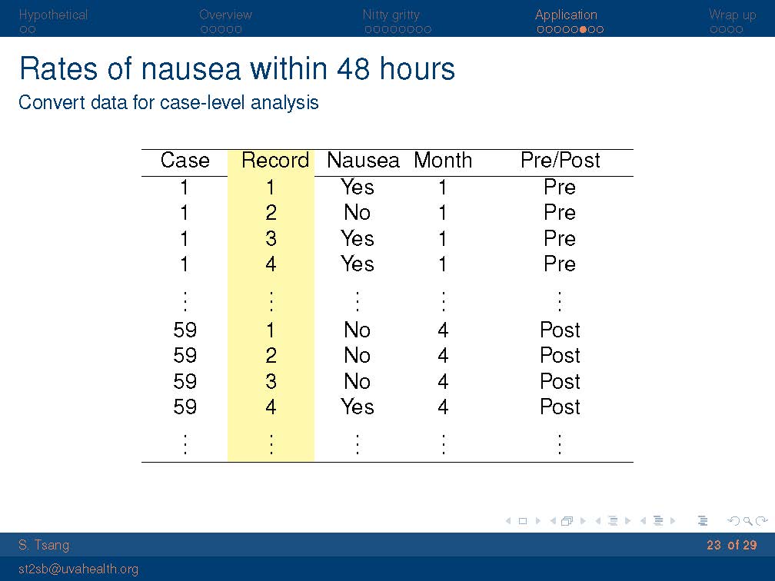
Task: Click the st2sb@uvahealth.org email text
Action: [78, 569]
